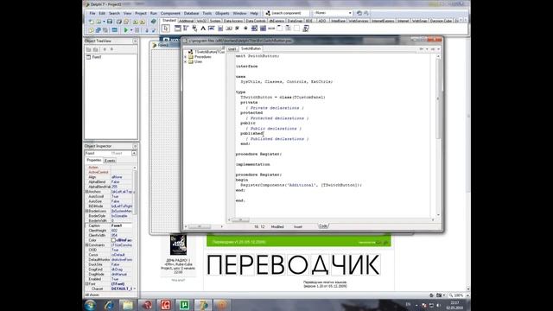Open the Search menu
The height and width of the screenshot is (311, 553).
(x=114, y=14)
